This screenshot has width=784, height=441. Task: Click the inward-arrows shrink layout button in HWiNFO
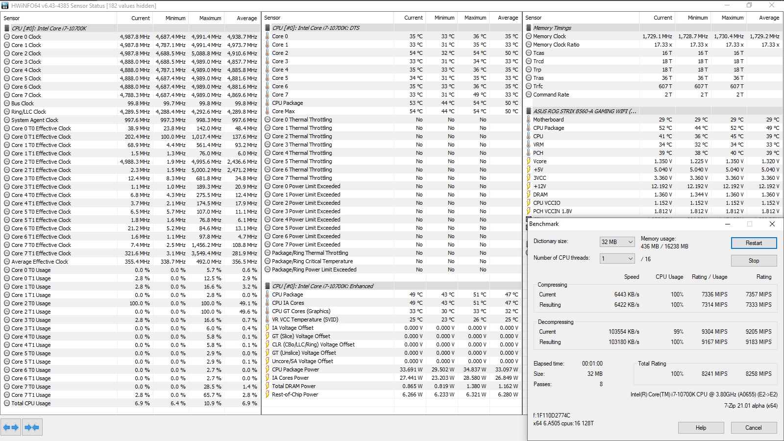pyautogui.click(x=32, y=427)
